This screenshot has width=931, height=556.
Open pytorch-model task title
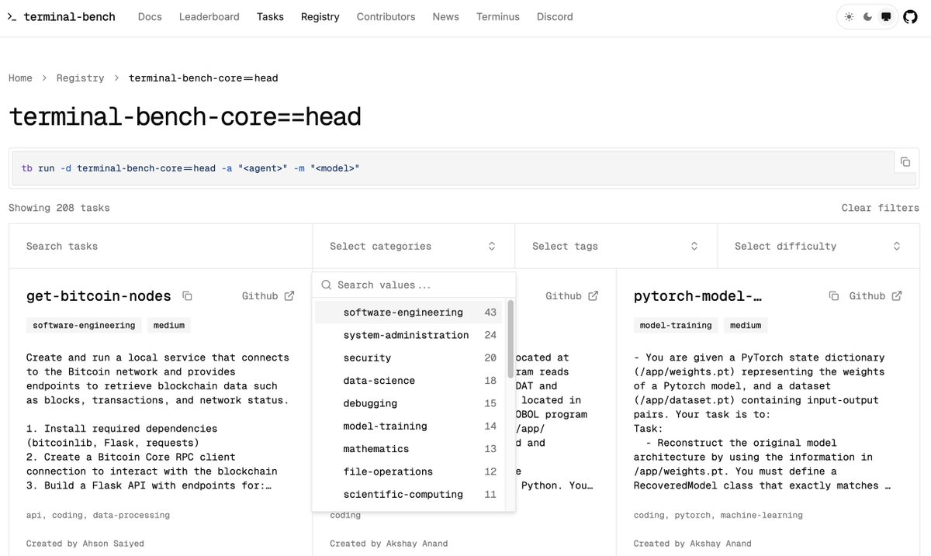tap(697, 296)
